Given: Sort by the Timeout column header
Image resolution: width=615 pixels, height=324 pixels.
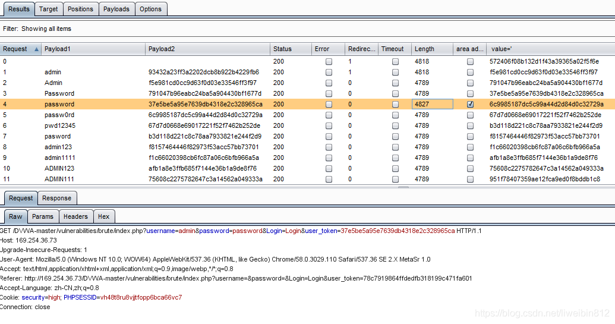Looking at the screenshot, I should 395,49.
